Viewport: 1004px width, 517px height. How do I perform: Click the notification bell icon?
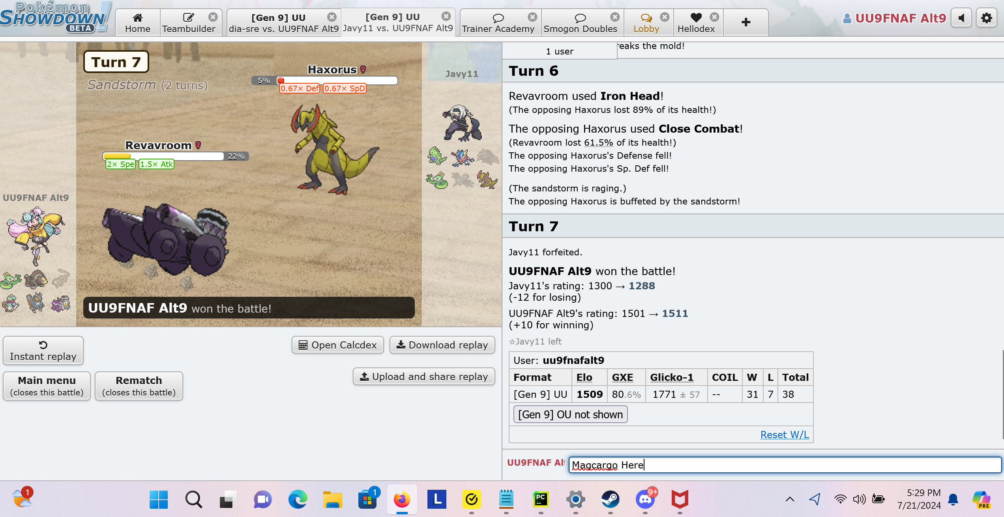click(x=953, y=500)
